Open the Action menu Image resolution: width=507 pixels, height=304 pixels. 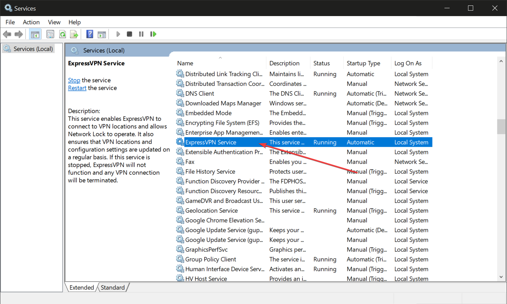point(31,22)
